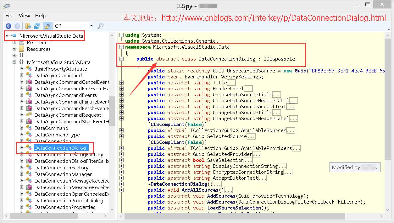
Task: Expand the AcceptButtonText property code fold
Action: (x=121, y=178)
